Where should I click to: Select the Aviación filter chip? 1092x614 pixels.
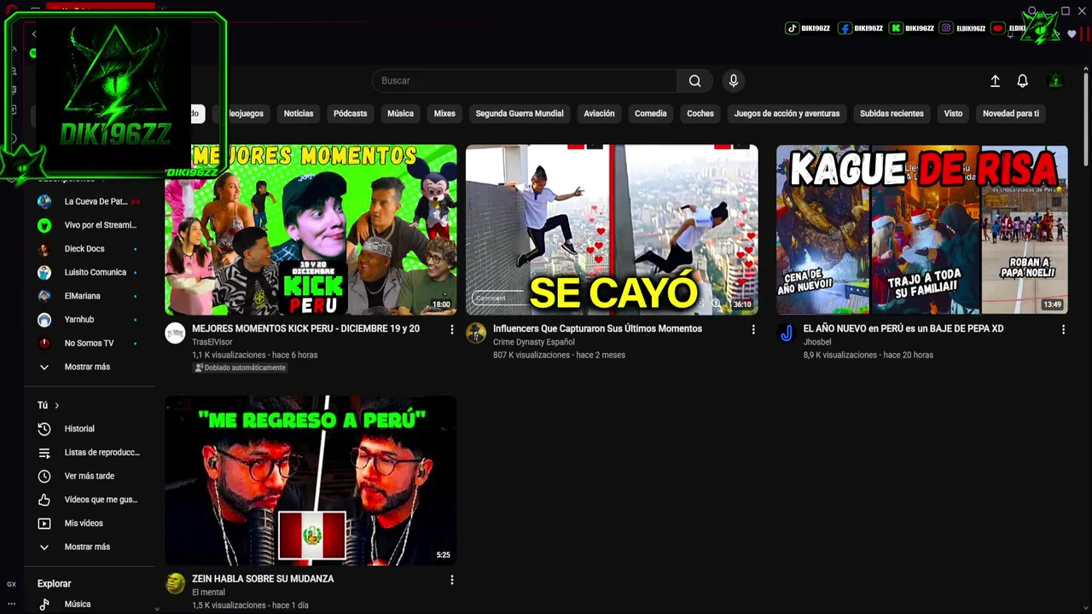599,113
